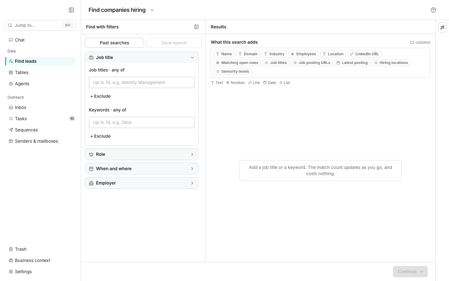The width and height of the screenshot is (449, 281).
Task: Select Find leads in sidebar
Action: click(41, 61)
